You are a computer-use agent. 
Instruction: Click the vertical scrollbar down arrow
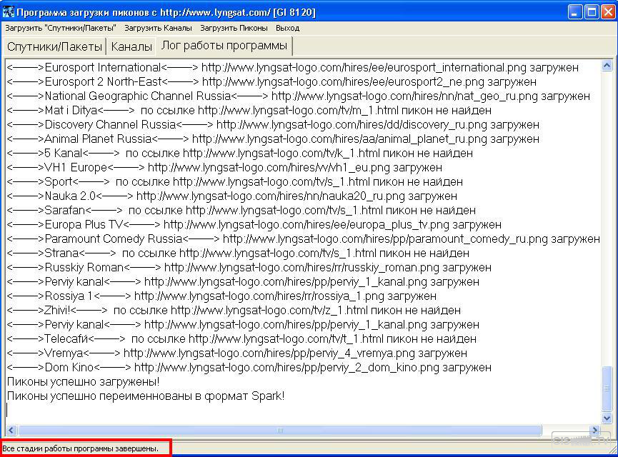click(607, 418)
